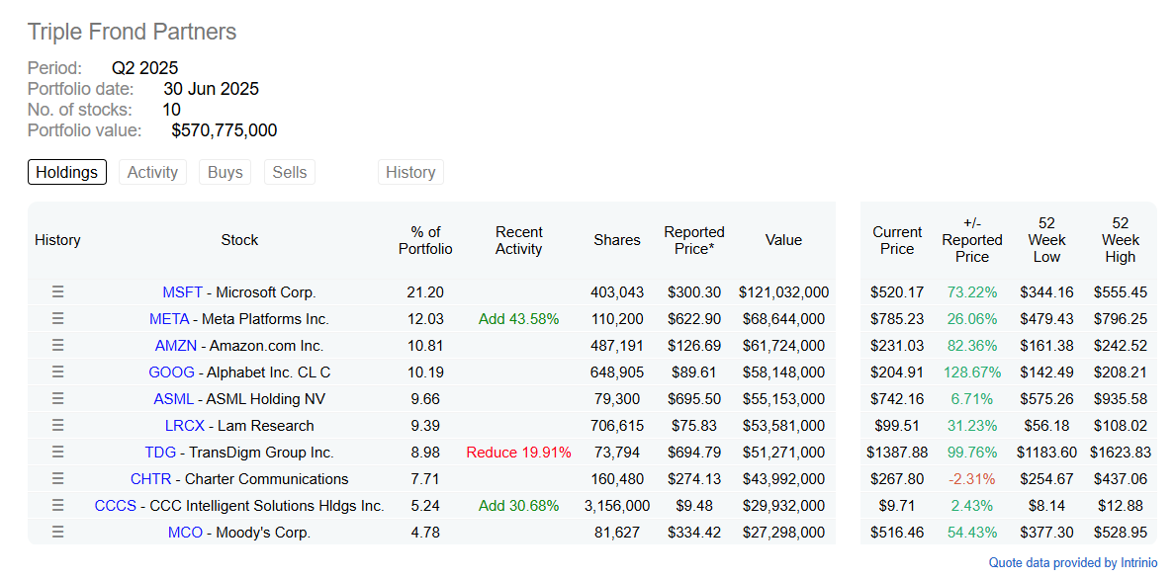The height and width of the screenshot is (579, 1174).
Task: Click the Stock column header
Action: [x=239, y=240]
